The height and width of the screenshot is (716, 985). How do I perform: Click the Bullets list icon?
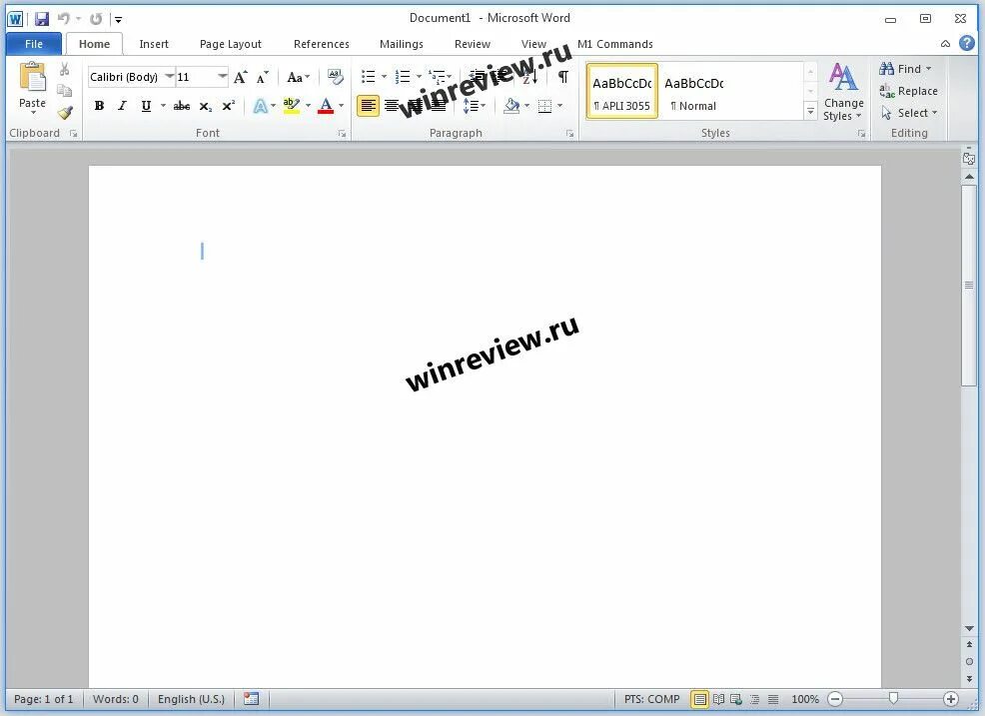pos(368,77)
